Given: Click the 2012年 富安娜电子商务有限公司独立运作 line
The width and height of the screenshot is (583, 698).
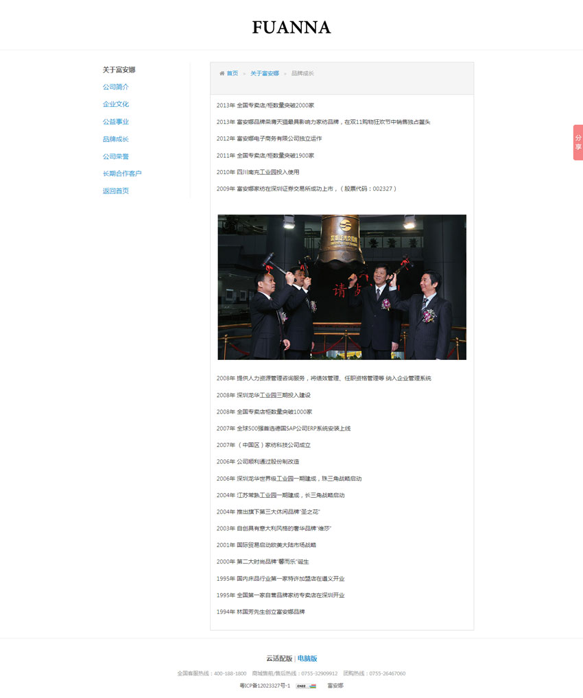Looking at the screenshot, I should [x=269, y=139].
